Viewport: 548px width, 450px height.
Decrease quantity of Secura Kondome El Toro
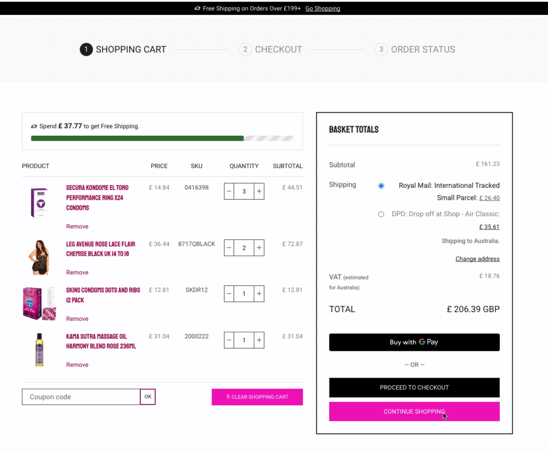click(x=229, y=191)
